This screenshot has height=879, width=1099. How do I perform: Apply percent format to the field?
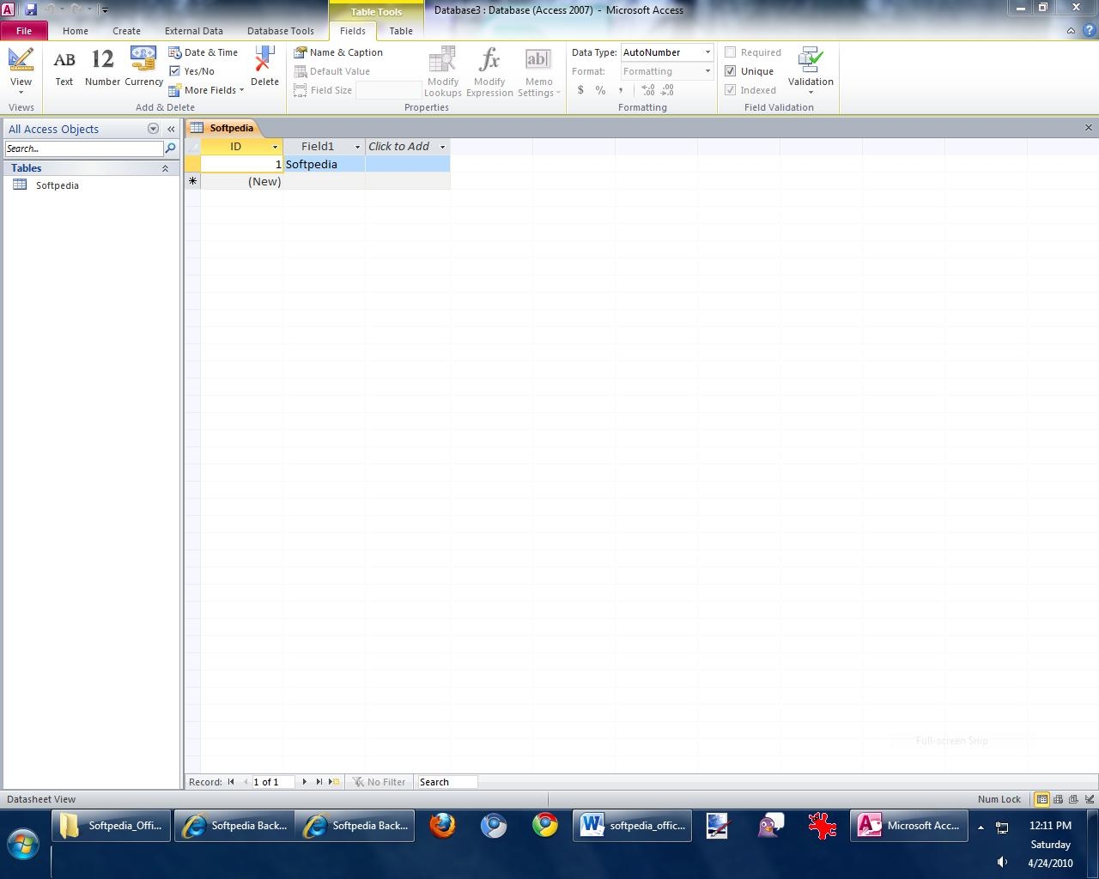pyautogui.click(x=600, y=90)
